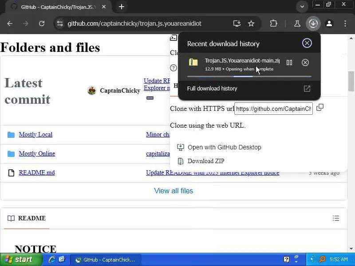The image size is (355, 266).
Task: Reload the GitHub page
Action: click(42, 23)
